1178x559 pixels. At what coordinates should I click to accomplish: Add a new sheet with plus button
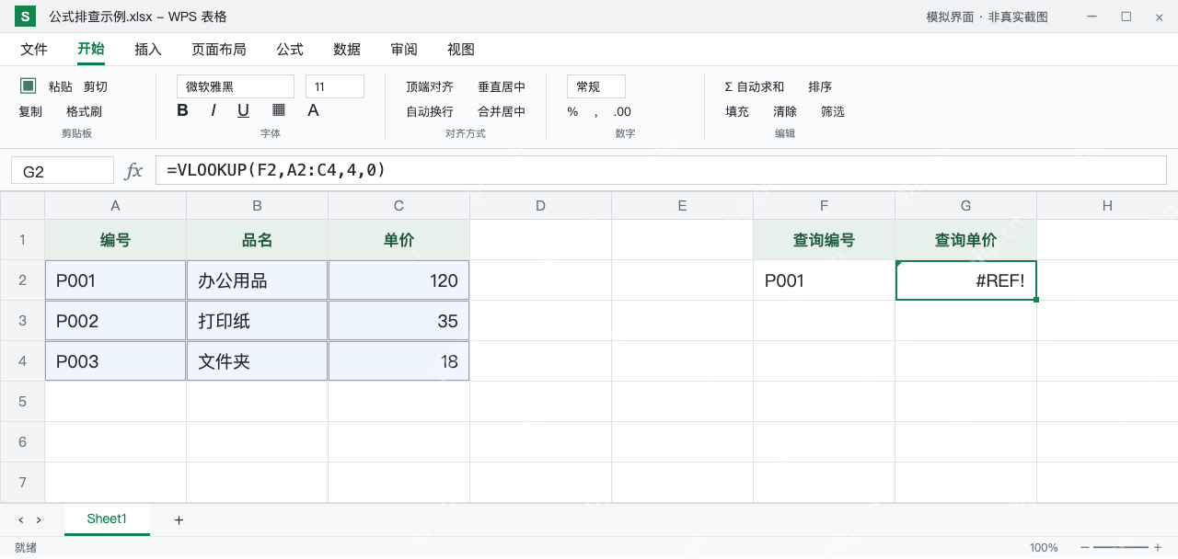coord(179,520)
